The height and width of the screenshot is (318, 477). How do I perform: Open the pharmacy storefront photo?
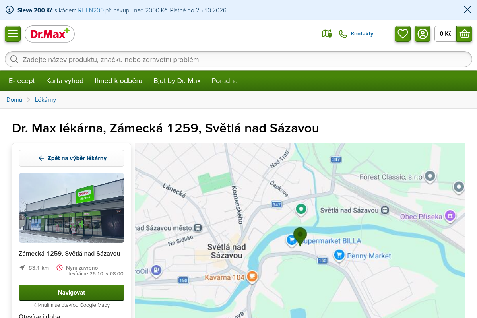click(x=72, y=208)
